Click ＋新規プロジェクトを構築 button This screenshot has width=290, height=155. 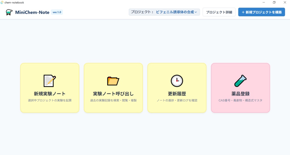point(261,12)
